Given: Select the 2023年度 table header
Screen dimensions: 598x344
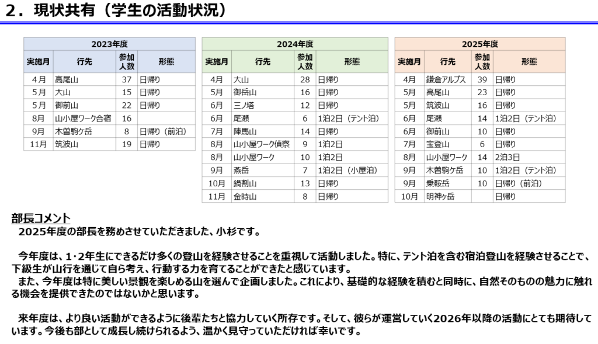Looking at the screenshot, I should [x=109, y=44].
